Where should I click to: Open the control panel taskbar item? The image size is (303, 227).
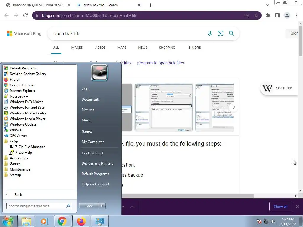pyautogui.click(x=100, y=221)
